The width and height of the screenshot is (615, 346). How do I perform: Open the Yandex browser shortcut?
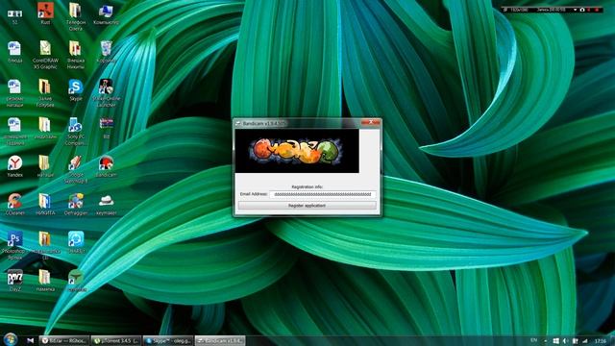[15, 166]
